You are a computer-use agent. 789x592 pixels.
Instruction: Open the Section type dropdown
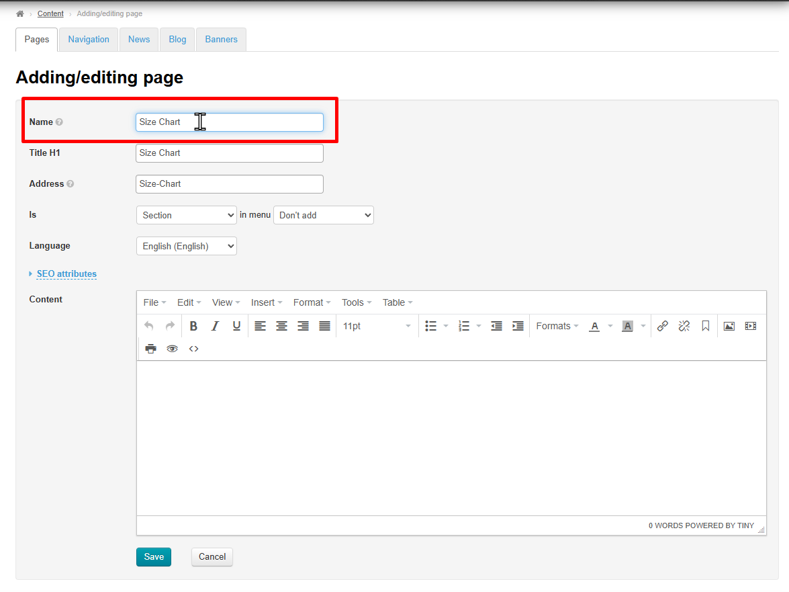point(186,215)
